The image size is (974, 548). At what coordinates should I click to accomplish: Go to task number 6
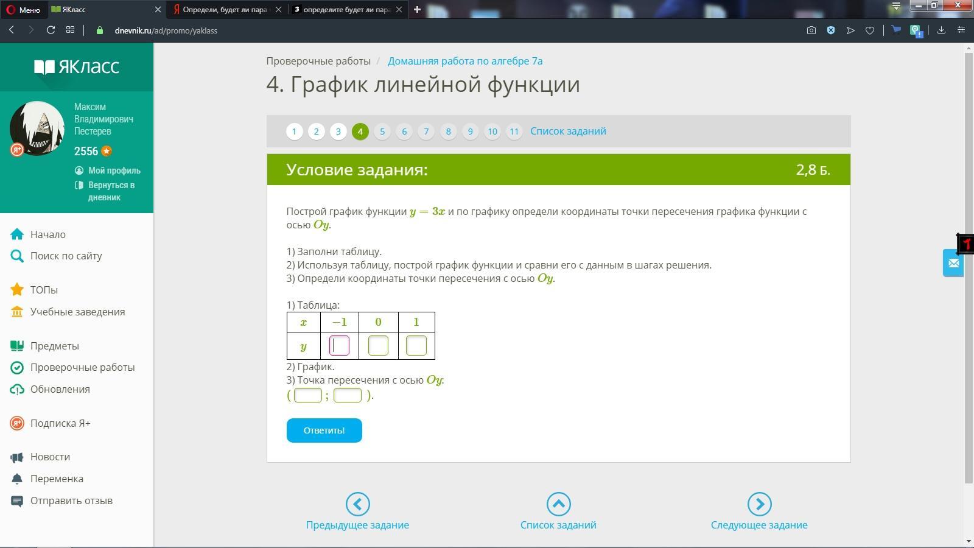[x=404, y=131]
